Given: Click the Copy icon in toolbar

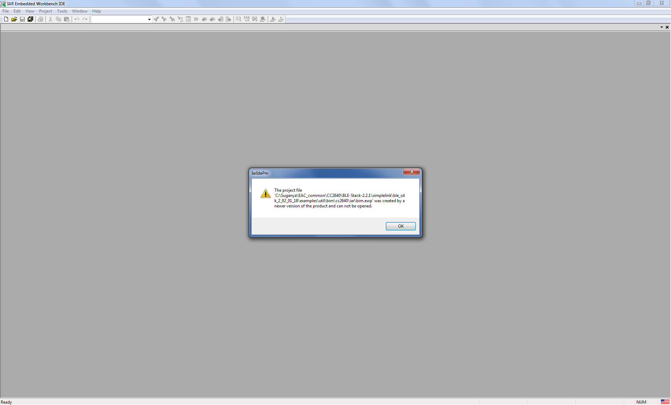Looking at the screenshot, I should pyautogui.click(x=58, y=19).
